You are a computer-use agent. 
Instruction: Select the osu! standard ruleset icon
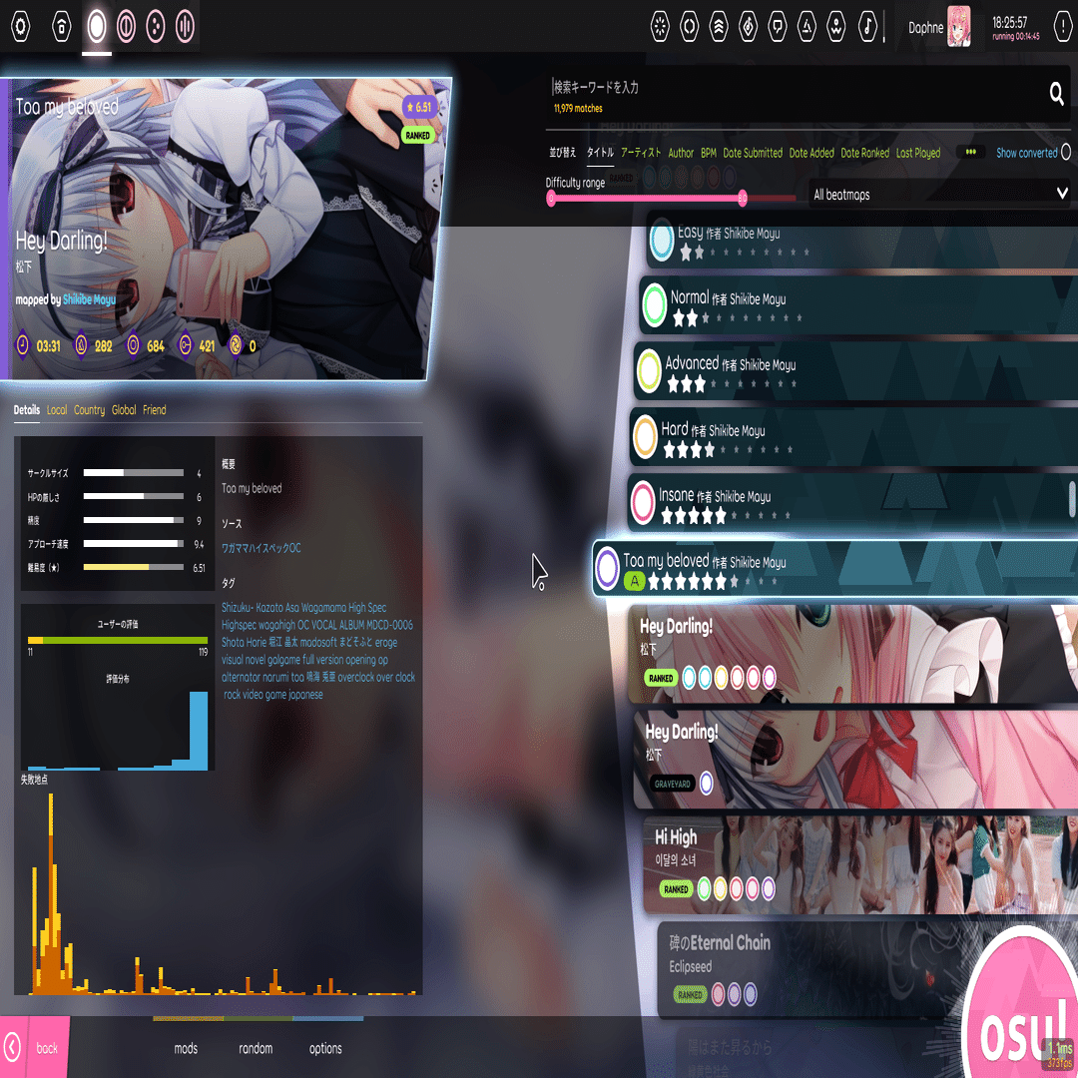[97, 26]
